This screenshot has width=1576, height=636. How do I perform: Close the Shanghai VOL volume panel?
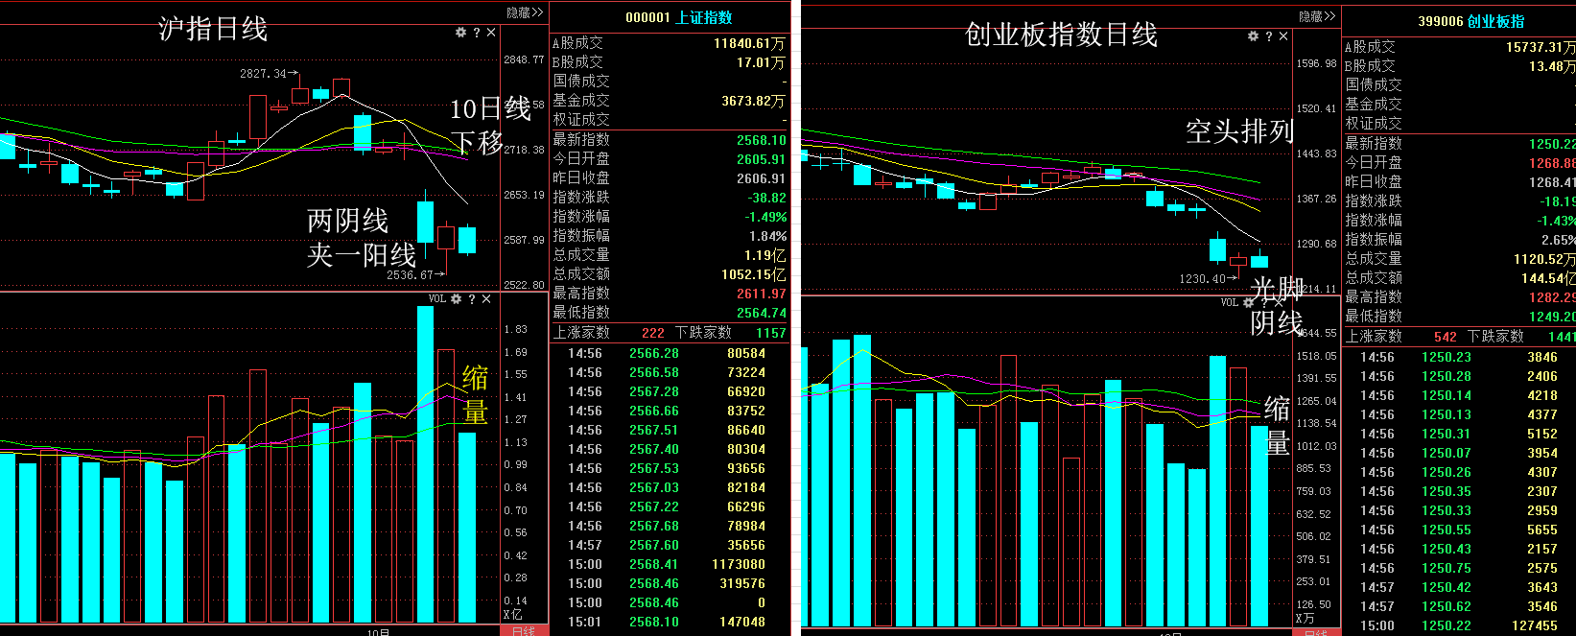point(486,299)
